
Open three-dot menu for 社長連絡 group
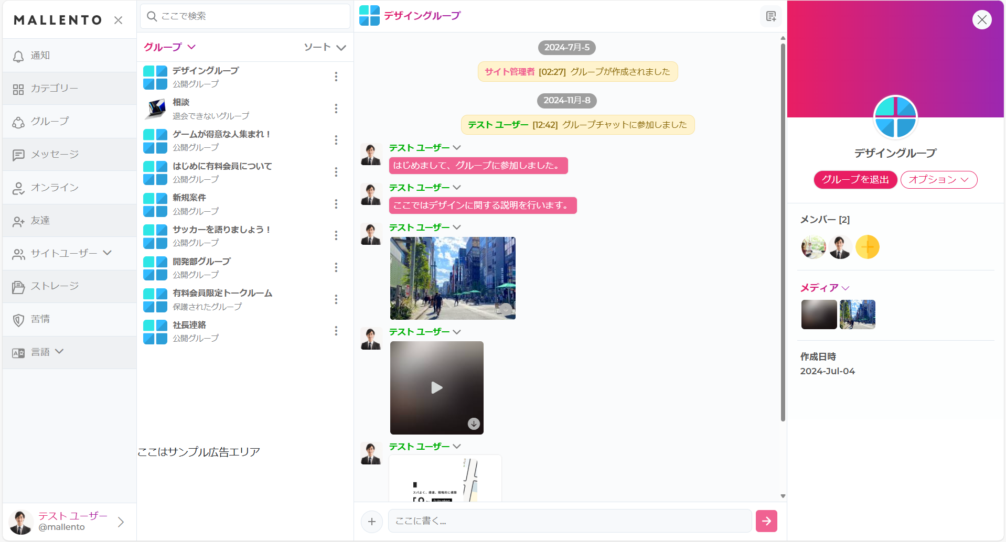[x=336, y=331]
